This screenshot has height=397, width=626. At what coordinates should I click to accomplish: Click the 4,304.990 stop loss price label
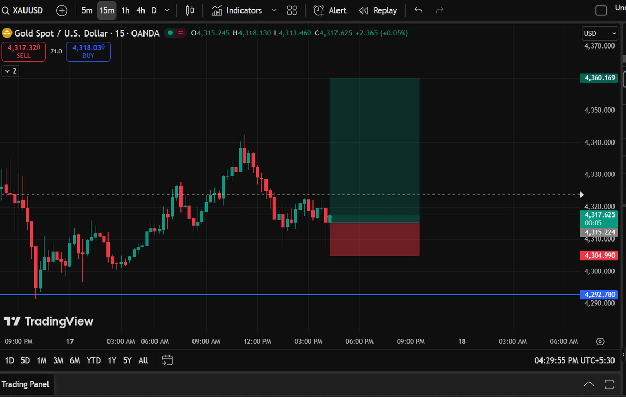click(x=598, y=256)
